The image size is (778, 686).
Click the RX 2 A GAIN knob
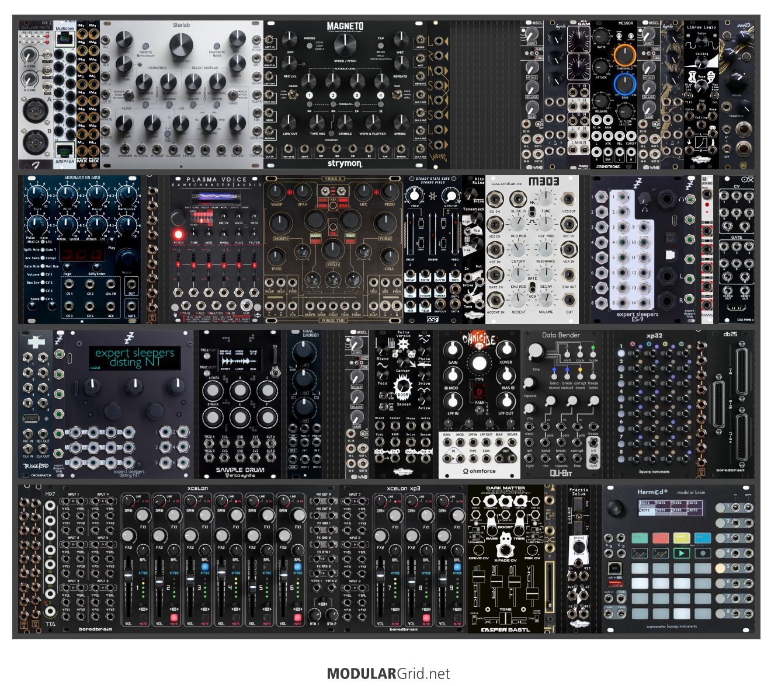click(x=29, y=56)
